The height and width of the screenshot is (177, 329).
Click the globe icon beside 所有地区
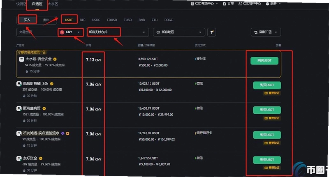pos(158,32)
